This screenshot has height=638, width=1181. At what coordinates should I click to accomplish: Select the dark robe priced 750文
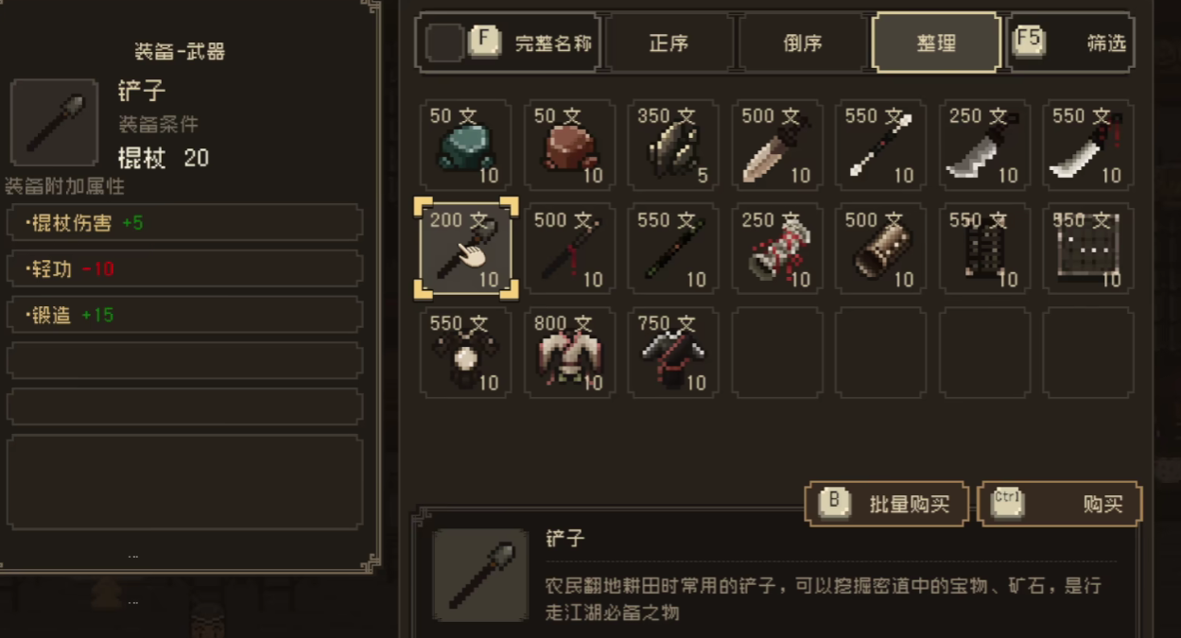[x=673, y=353]
